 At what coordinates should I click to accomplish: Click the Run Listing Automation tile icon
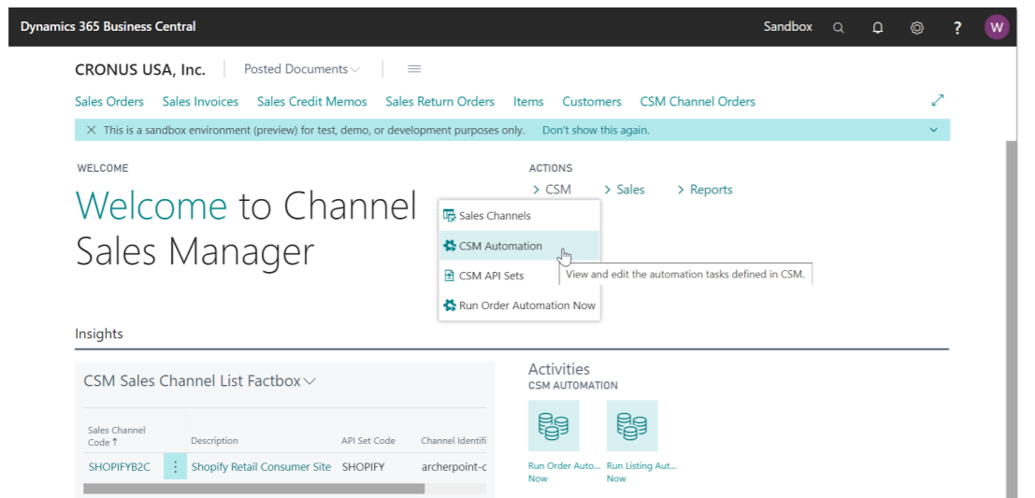click(632, 425)
